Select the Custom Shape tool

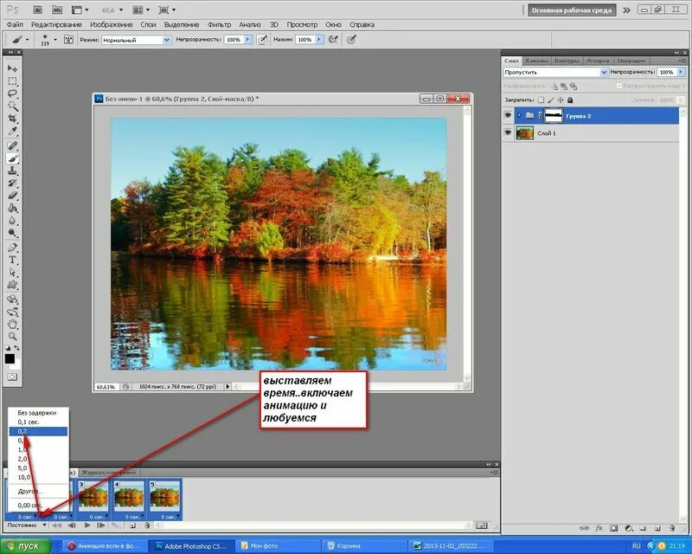[x=12, y=285]
